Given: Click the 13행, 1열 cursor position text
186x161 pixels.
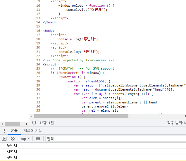Looking at the screenshot, I should 46,123.
